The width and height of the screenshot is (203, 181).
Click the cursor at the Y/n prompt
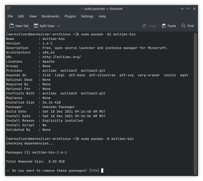[102, 170]
